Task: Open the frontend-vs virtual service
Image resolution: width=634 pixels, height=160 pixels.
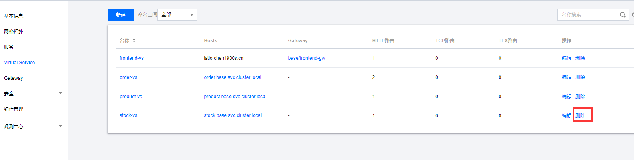Action: click(x=132, y=58)
